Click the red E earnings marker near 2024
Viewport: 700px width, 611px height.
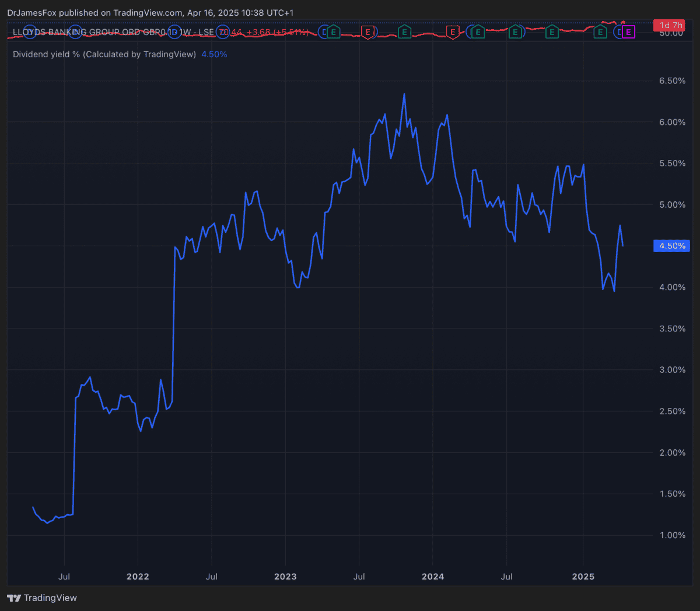(x=453, y=32)
